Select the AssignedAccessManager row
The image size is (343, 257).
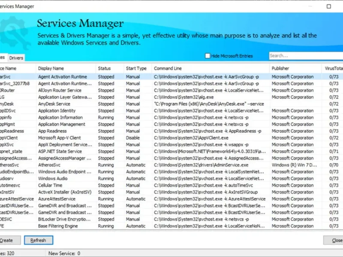click(x=171, y=158)
